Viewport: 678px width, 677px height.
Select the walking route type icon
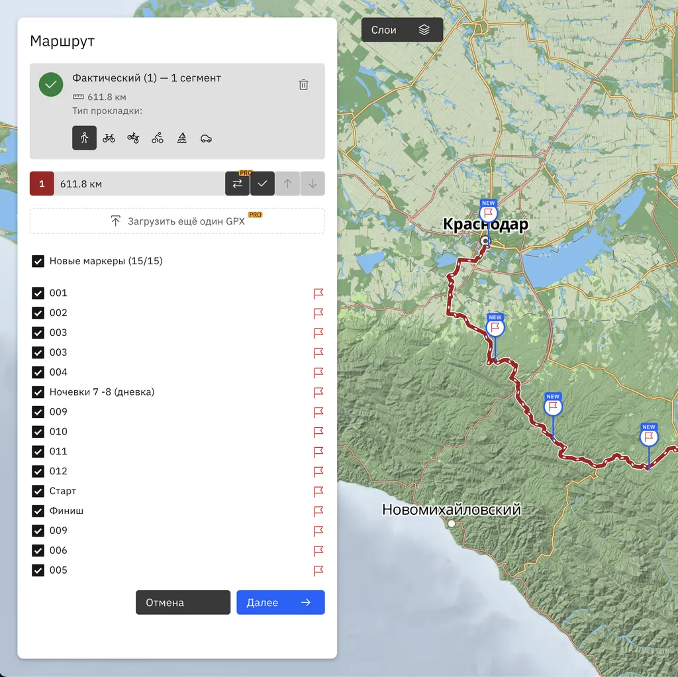[84, 138]
